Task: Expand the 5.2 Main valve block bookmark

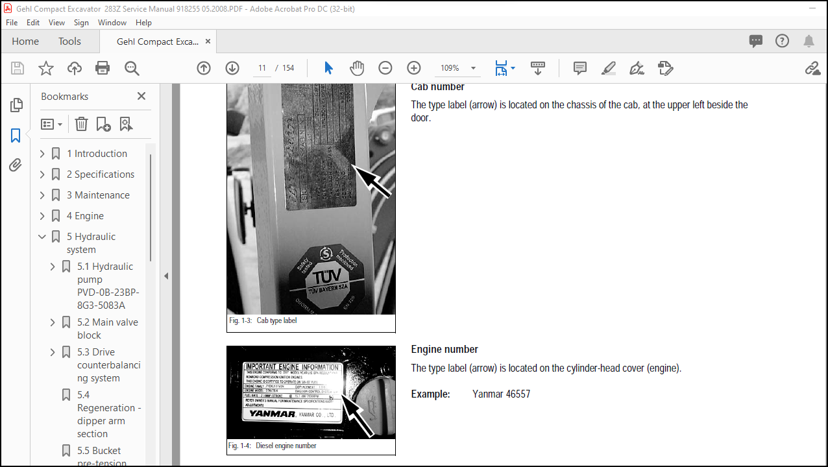Action: [53, 322]
